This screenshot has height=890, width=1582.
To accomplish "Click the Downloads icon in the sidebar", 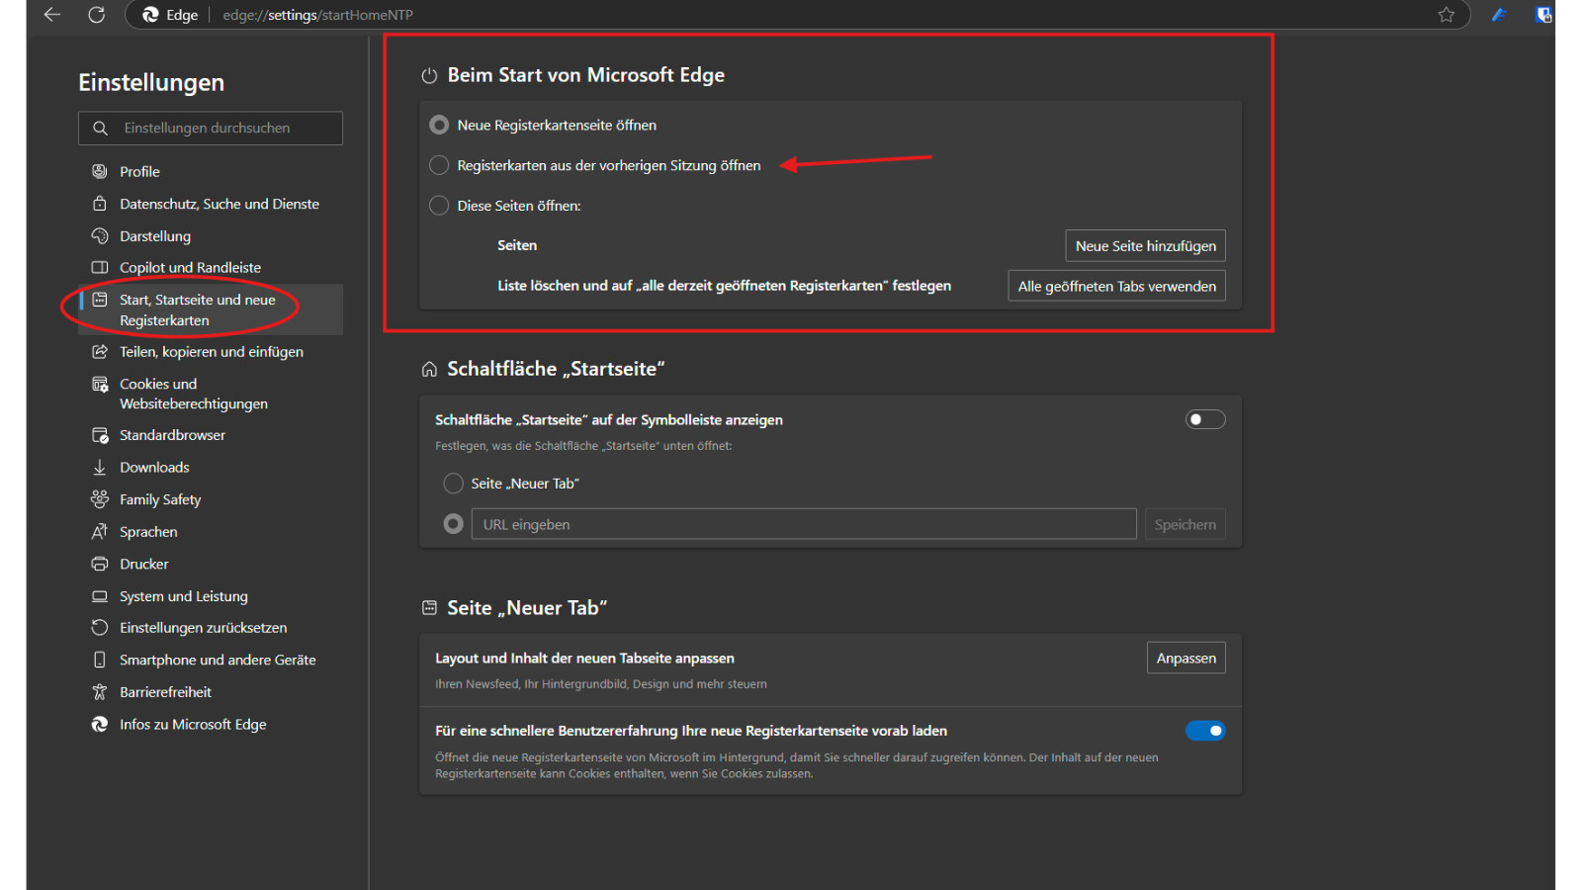I will point(100,467).
